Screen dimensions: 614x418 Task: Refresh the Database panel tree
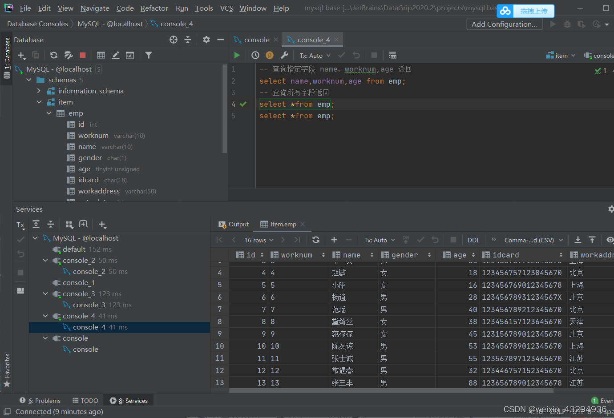click(53, 55)
